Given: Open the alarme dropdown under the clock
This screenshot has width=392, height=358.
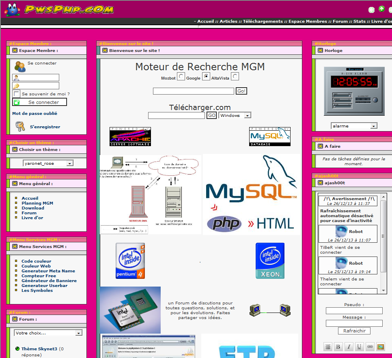Looking at the screenshot, I should click(x=354, y=126).
